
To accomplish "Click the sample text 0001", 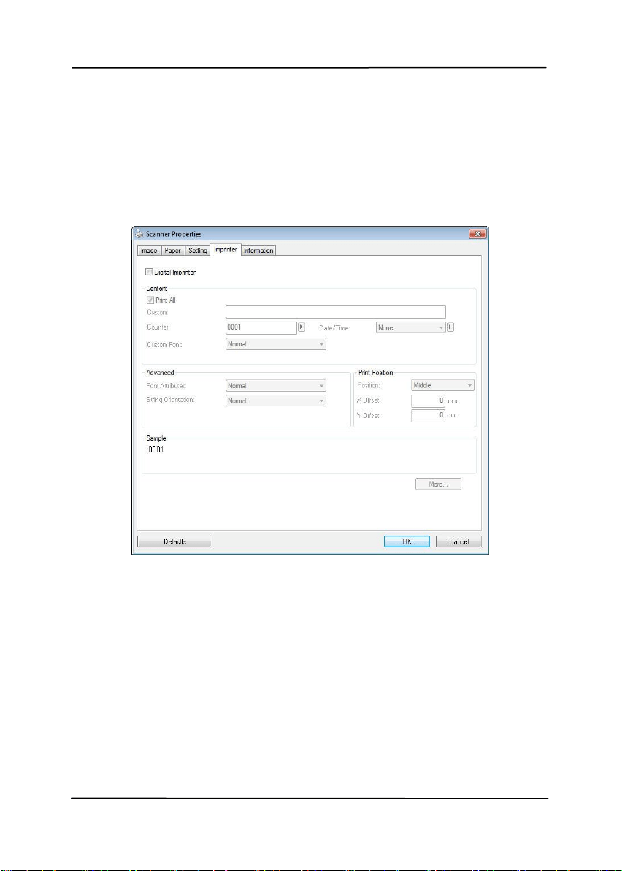I will tap(156, 450).
